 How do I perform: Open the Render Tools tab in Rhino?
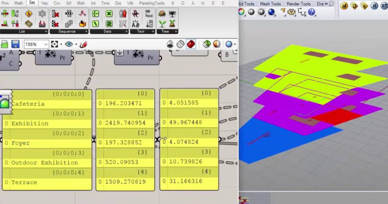(299, 4)
